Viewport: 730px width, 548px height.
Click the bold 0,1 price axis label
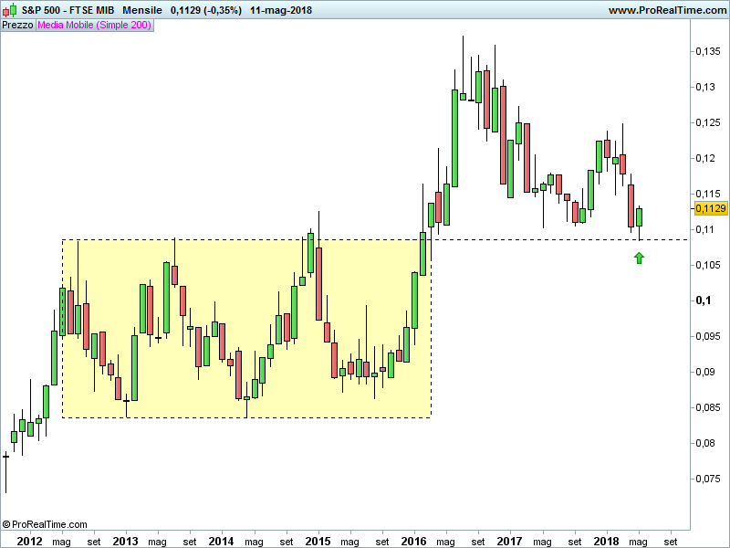[703, 300]
